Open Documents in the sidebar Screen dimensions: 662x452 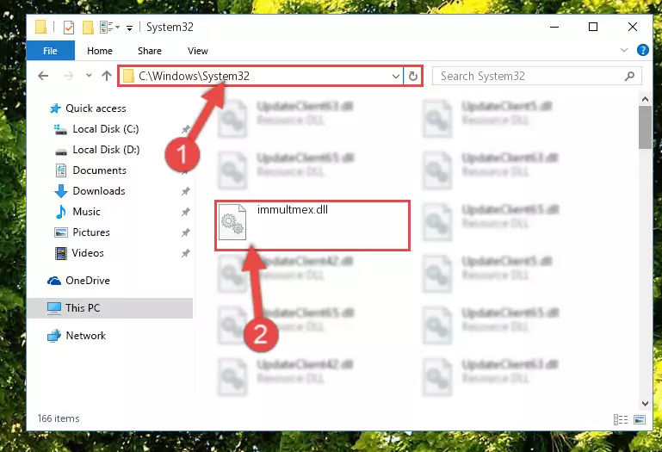pos(99,170)
